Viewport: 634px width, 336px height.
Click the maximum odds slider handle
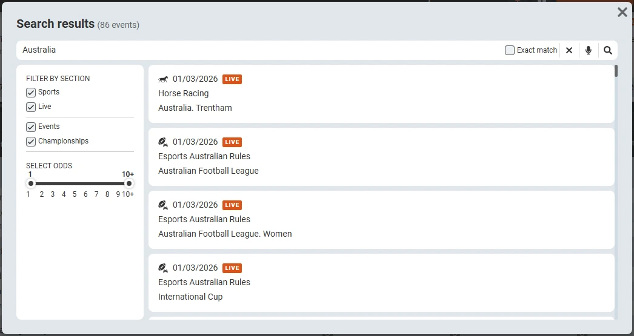point(128,184)
